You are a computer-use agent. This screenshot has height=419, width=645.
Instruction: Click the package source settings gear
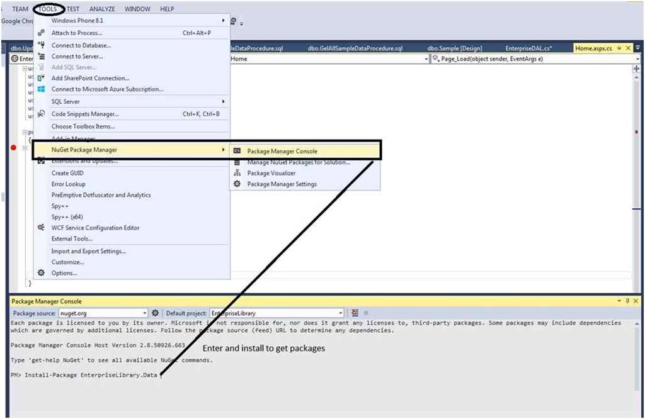click(x=155, y=312)
